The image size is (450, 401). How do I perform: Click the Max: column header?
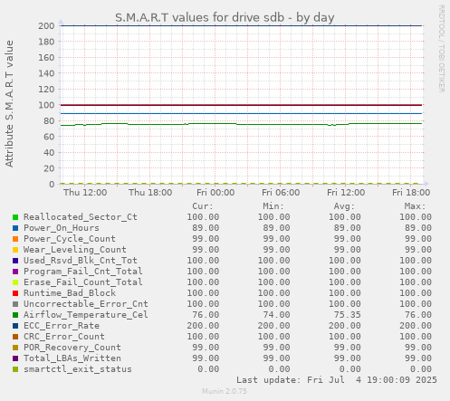tap(415, 206)
